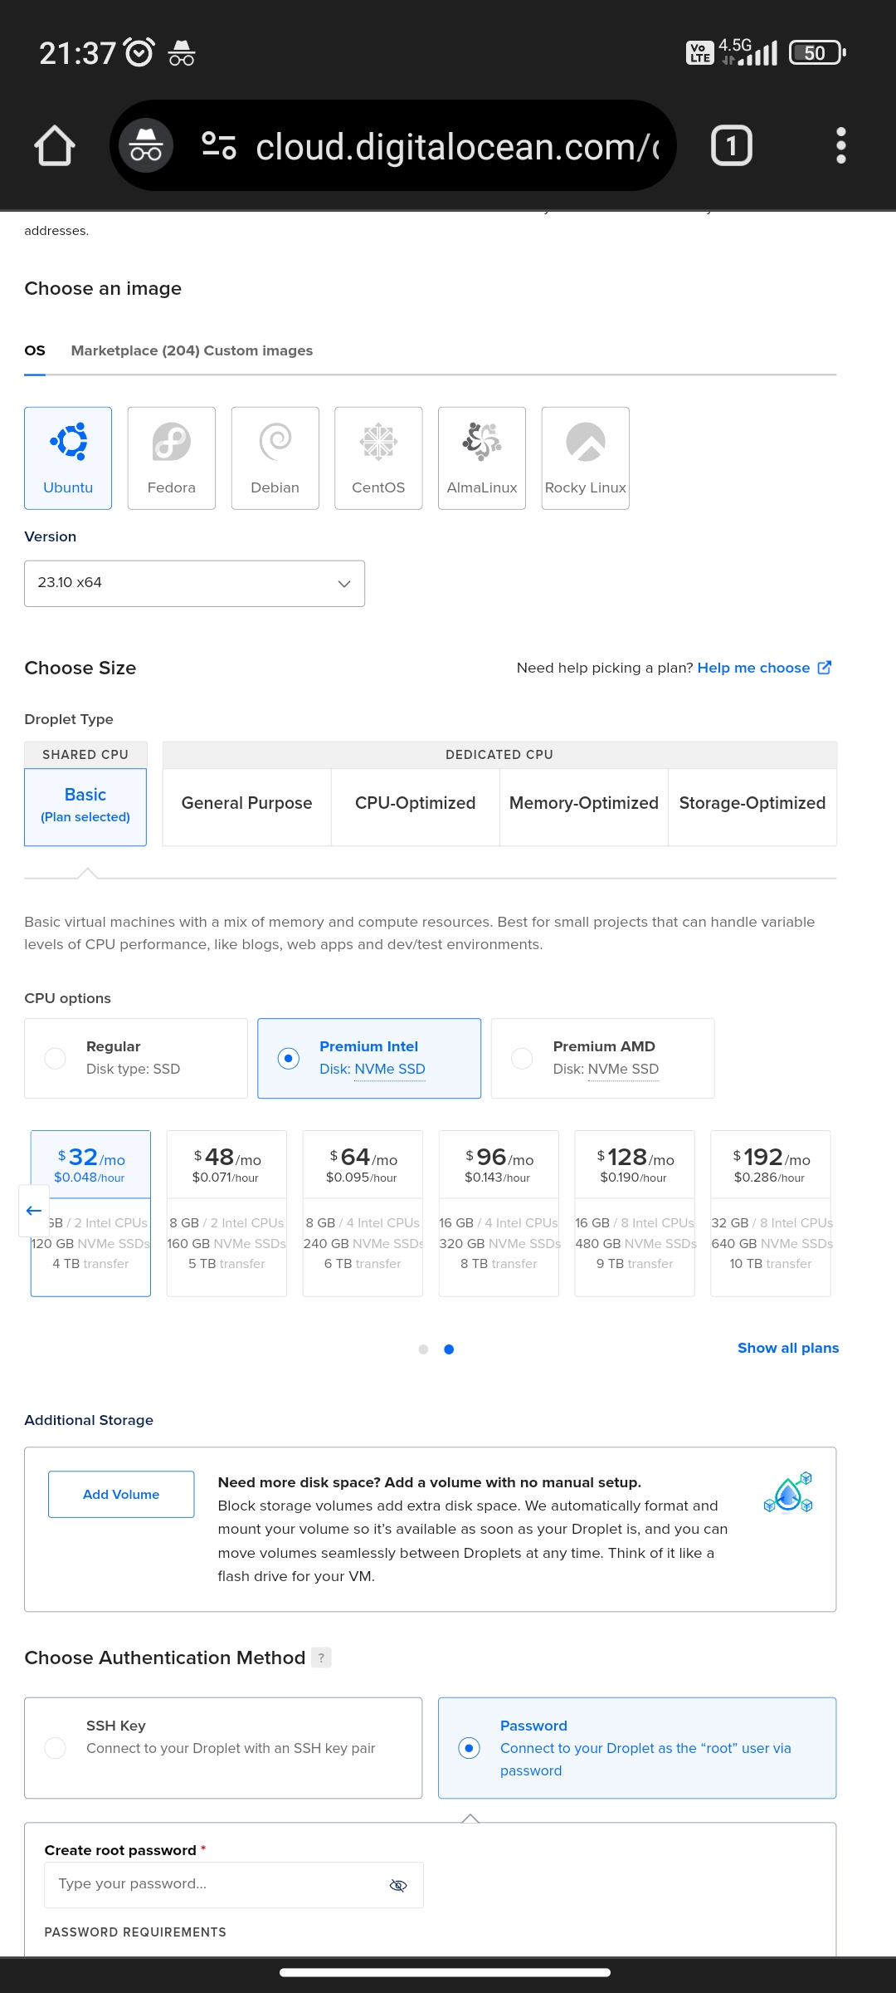
Task: Click the second active carousel page dot
Action: click(449, 1349)
